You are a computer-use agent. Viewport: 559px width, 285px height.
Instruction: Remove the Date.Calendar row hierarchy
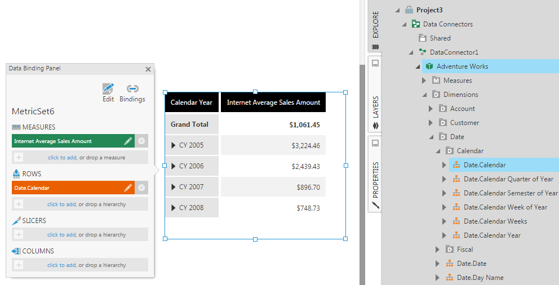pyautogui.click(x=141, y=188)
